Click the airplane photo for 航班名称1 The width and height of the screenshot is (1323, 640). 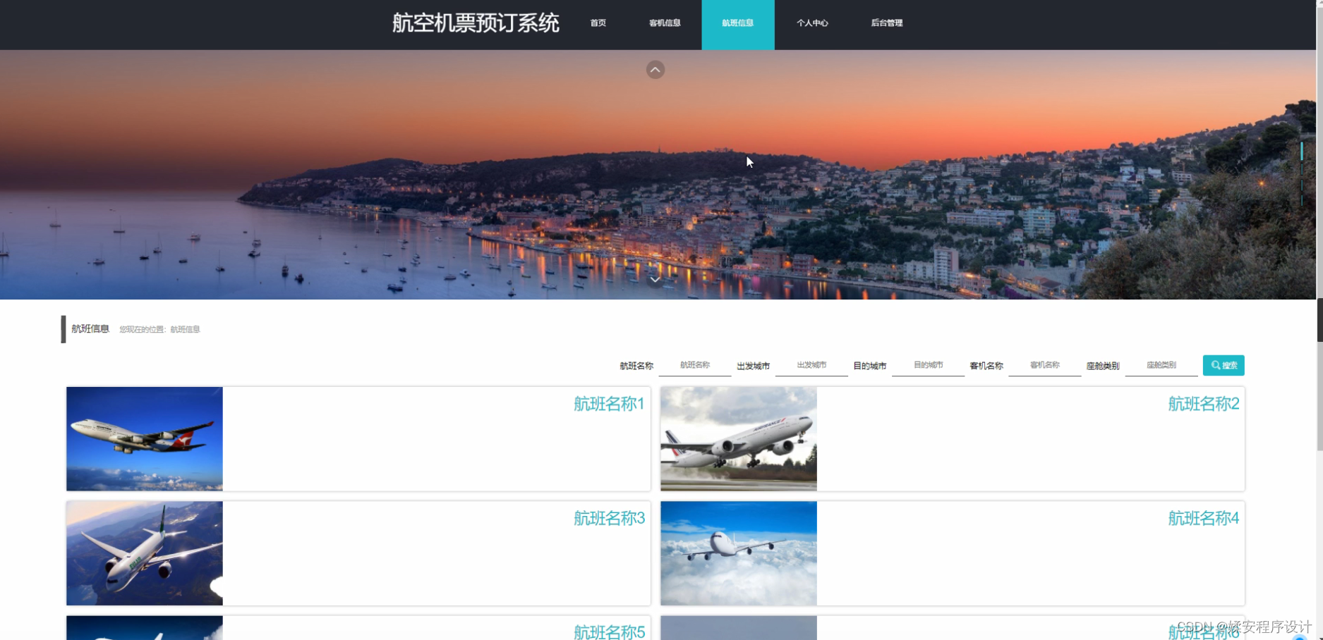pyautogui.click(x=145, y=438)
